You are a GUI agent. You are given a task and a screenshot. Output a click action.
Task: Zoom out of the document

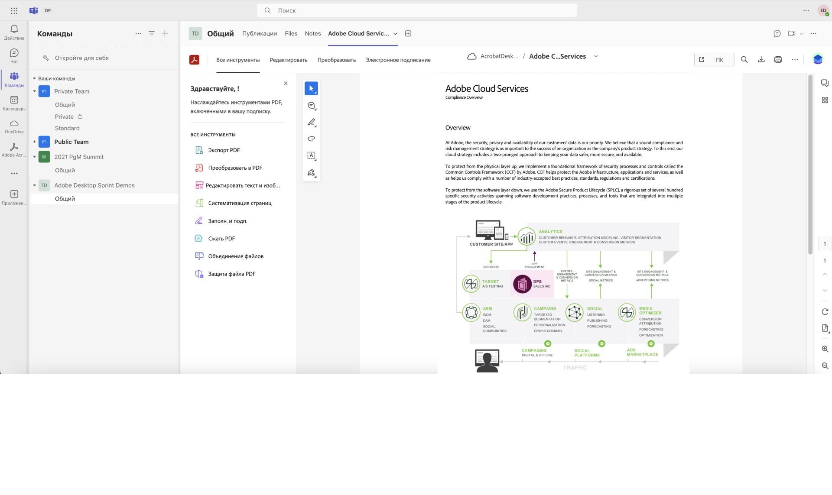click(825, 366)
